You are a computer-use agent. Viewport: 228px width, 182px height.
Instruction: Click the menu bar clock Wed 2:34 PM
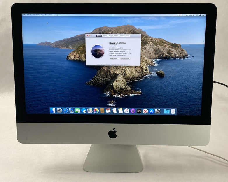190,15
